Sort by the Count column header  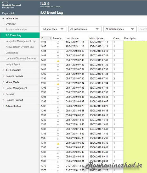(x=116, y=38)
